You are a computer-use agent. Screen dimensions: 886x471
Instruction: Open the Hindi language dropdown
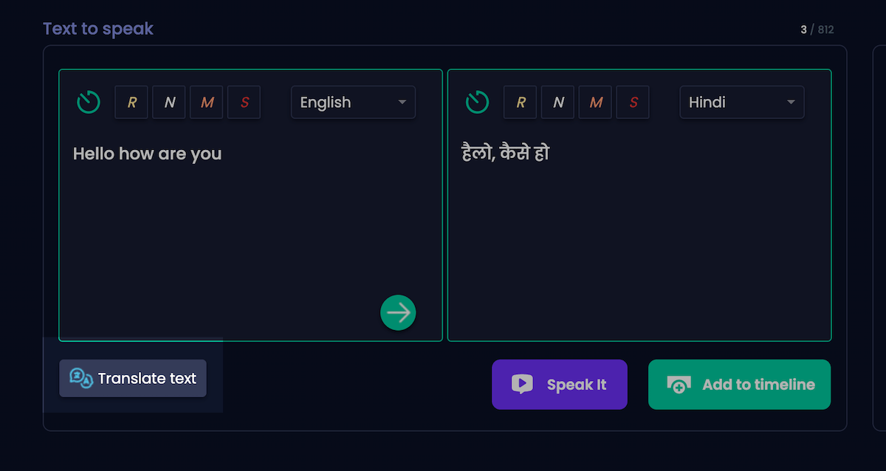741,103
